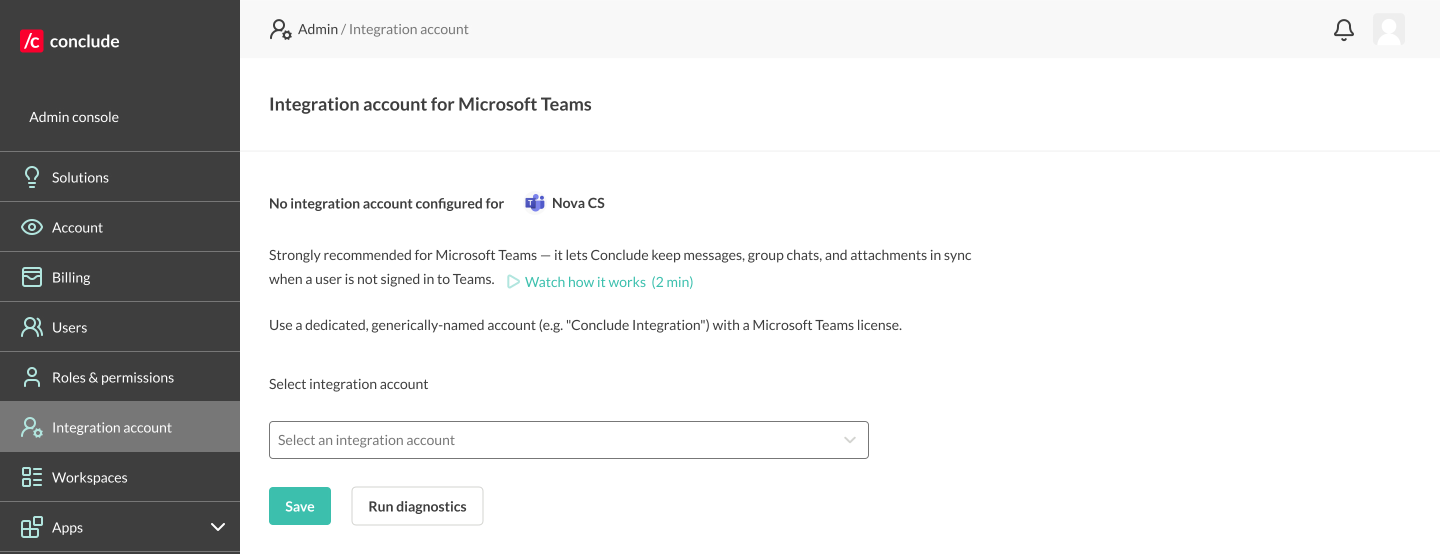Click the Apps grid icon

32,527
